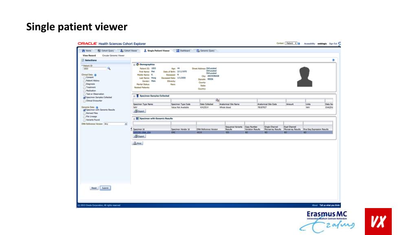Image resolution: width=417 pixels, height=235 pixels.
Task: Click Export under Specimen Samples Collected
Action: [x=139, y=111]
